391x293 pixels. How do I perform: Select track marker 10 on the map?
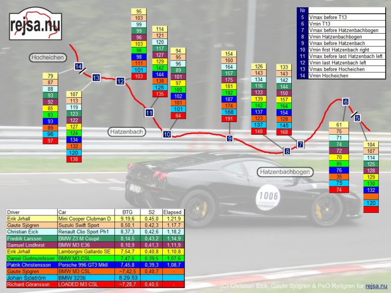[x=167, y=134]
